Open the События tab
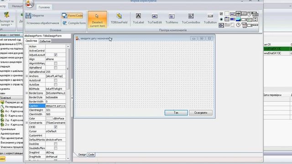The height and width of the screenshot is (164, 292). tap(45, 41)
